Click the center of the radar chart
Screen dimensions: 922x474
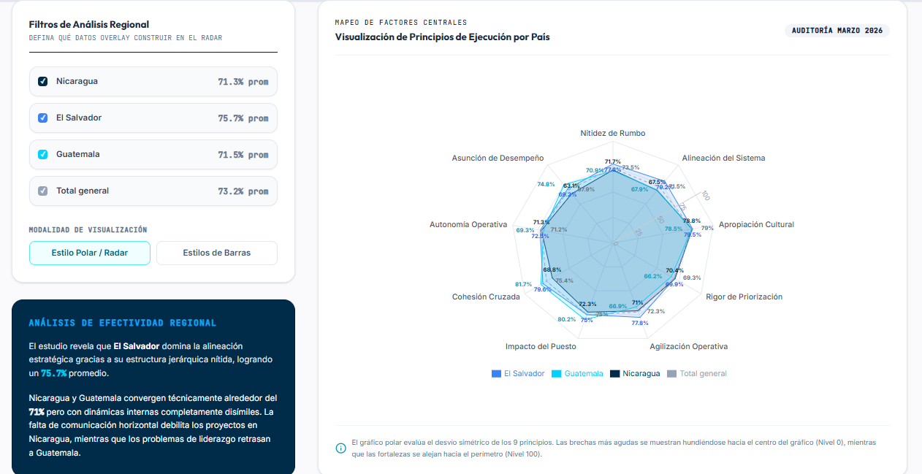coord(613,242)
